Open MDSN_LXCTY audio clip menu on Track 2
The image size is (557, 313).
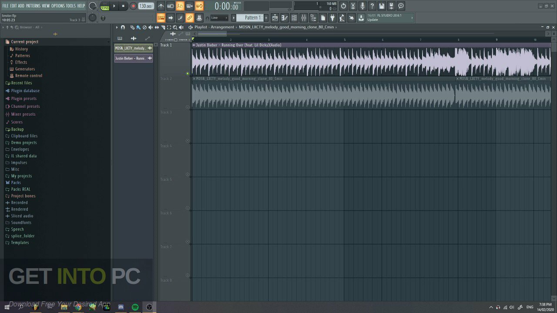click(194, 79)
